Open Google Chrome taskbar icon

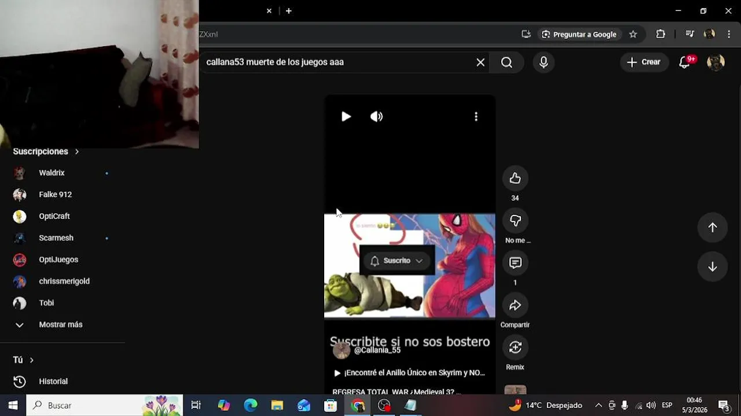coord(358,406)
